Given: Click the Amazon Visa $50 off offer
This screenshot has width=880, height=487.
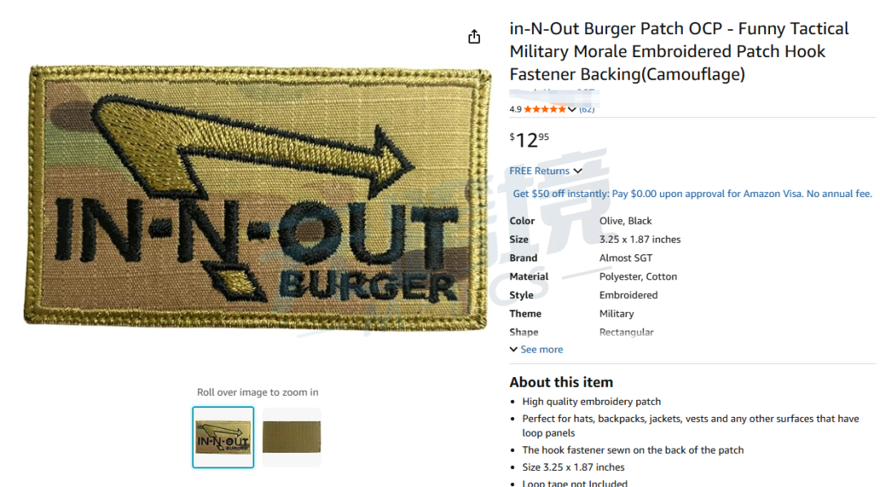Looking at the screenshot, I should [x=693, y=194].
